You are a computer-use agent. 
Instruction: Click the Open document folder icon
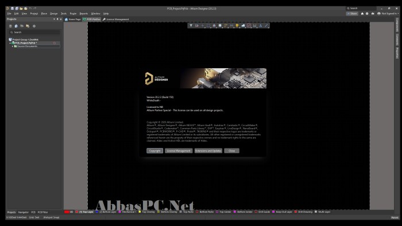[21, 9]
